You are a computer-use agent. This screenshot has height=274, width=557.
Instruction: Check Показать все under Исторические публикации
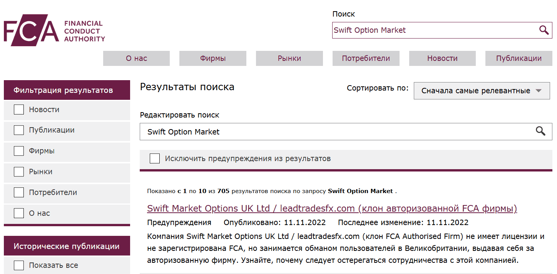coord(18,265)
